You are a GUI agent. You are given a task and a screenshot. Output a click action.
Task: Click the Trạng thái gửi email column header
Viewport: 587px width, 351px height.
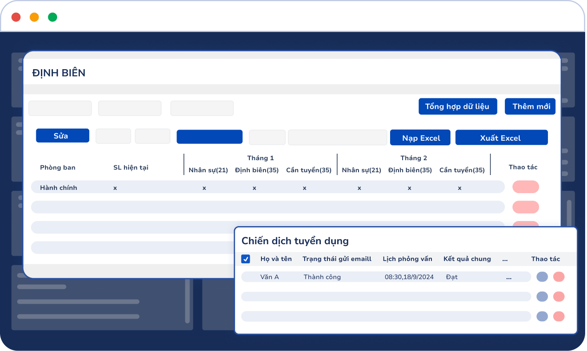click(x=337, y=259)
